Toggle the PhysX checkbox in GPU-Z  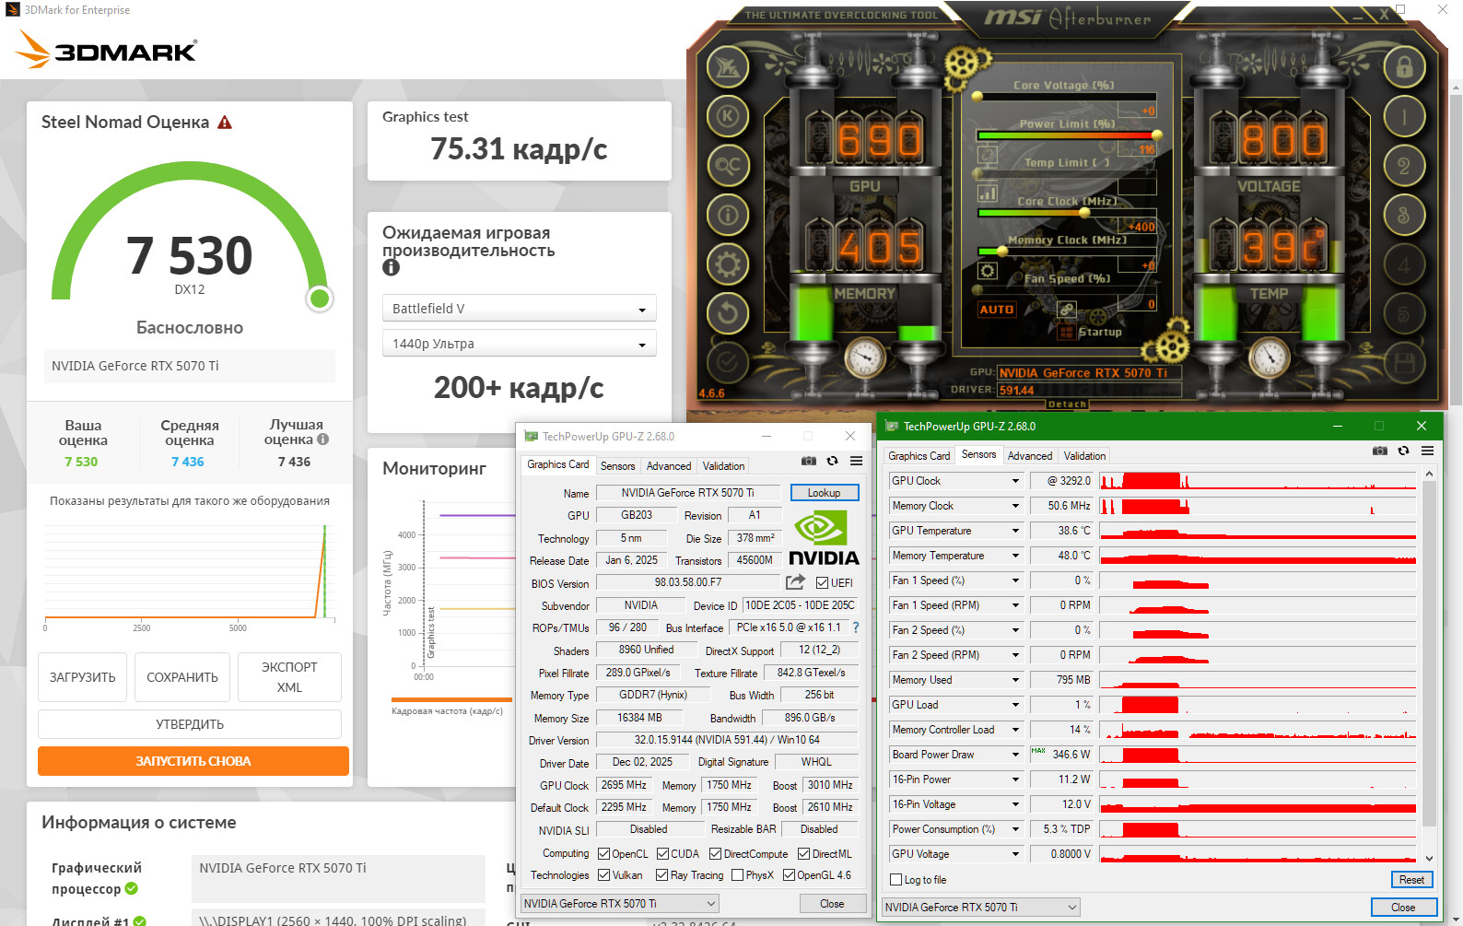pyautogui.click(x=737, y=875)
